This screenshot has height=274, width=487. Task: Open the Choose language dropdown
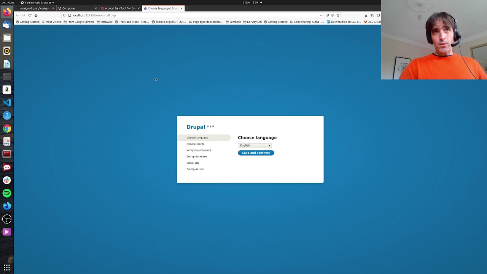(x=255, y=145)
